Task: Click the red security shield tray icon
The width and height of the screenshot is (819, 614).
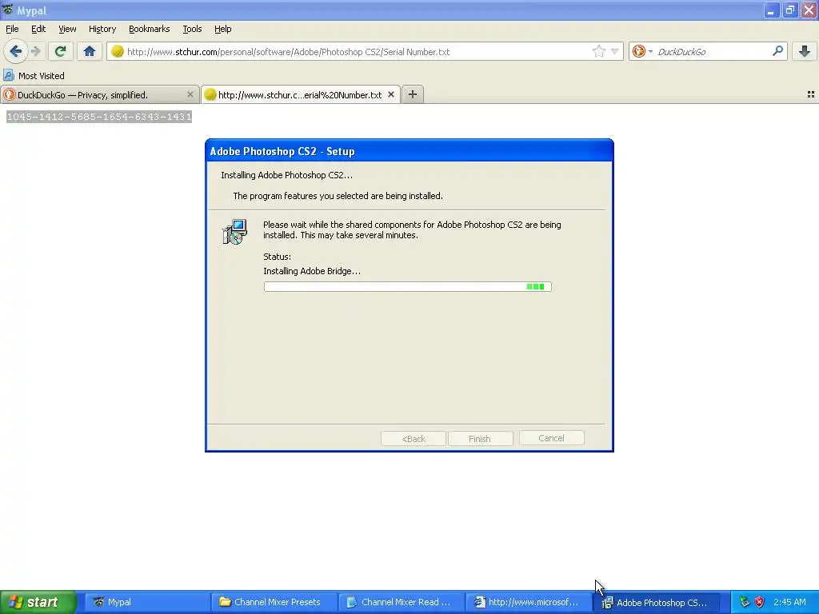Action: coord(759,602)
